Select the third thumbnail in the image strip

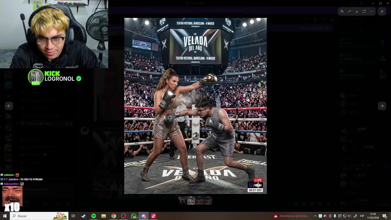(x=199, y=200)
